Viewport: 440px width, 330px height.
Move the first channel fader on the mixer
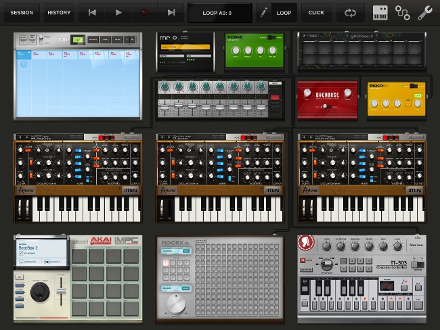[x=164, y=108]
